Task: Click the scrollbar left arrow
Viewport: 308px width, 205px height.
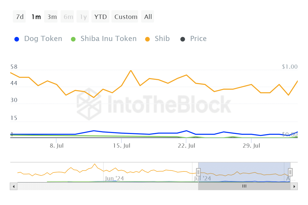Action: 14,186
